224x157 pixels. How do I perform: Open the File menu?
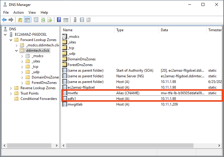(x=6, y=12)
